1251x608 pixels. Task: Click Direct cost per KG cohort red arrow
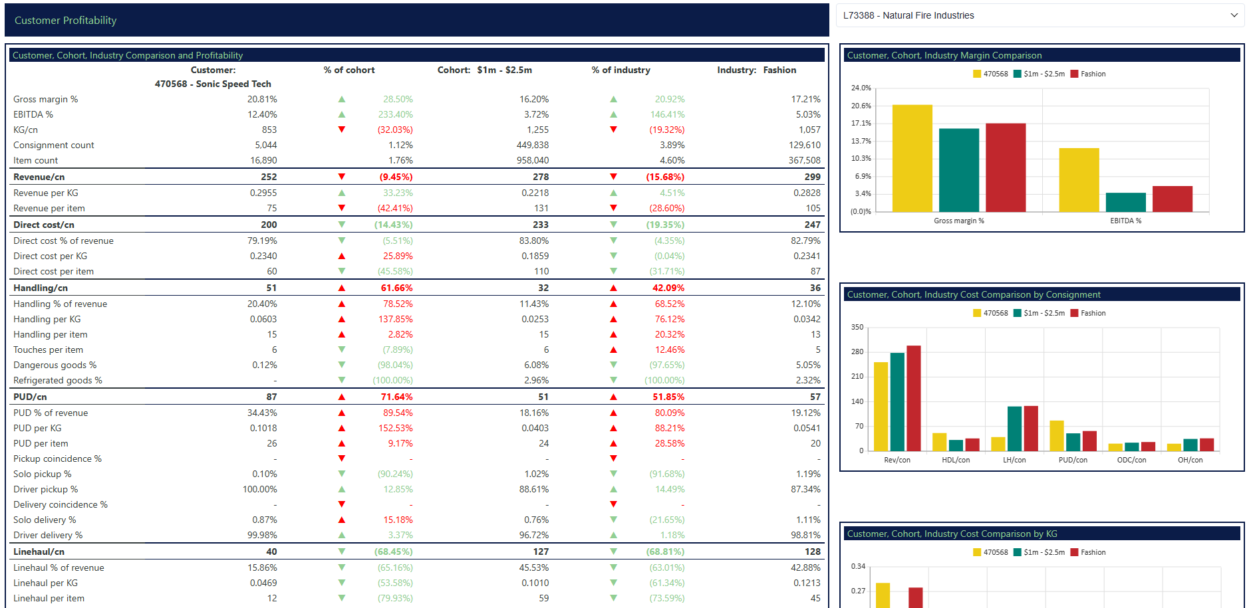[x=342, y=256]
